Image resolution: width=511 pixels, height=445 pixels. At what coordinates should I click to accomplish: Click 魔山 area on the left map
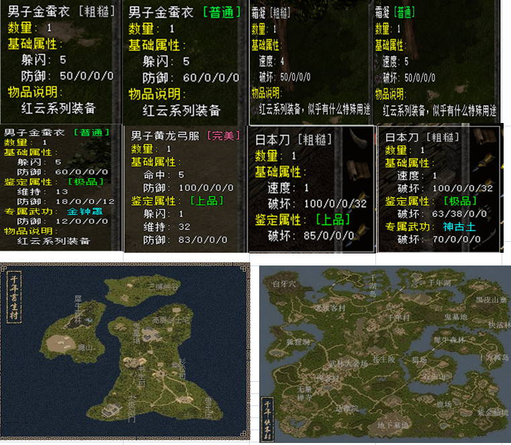(x=85, y=348)
